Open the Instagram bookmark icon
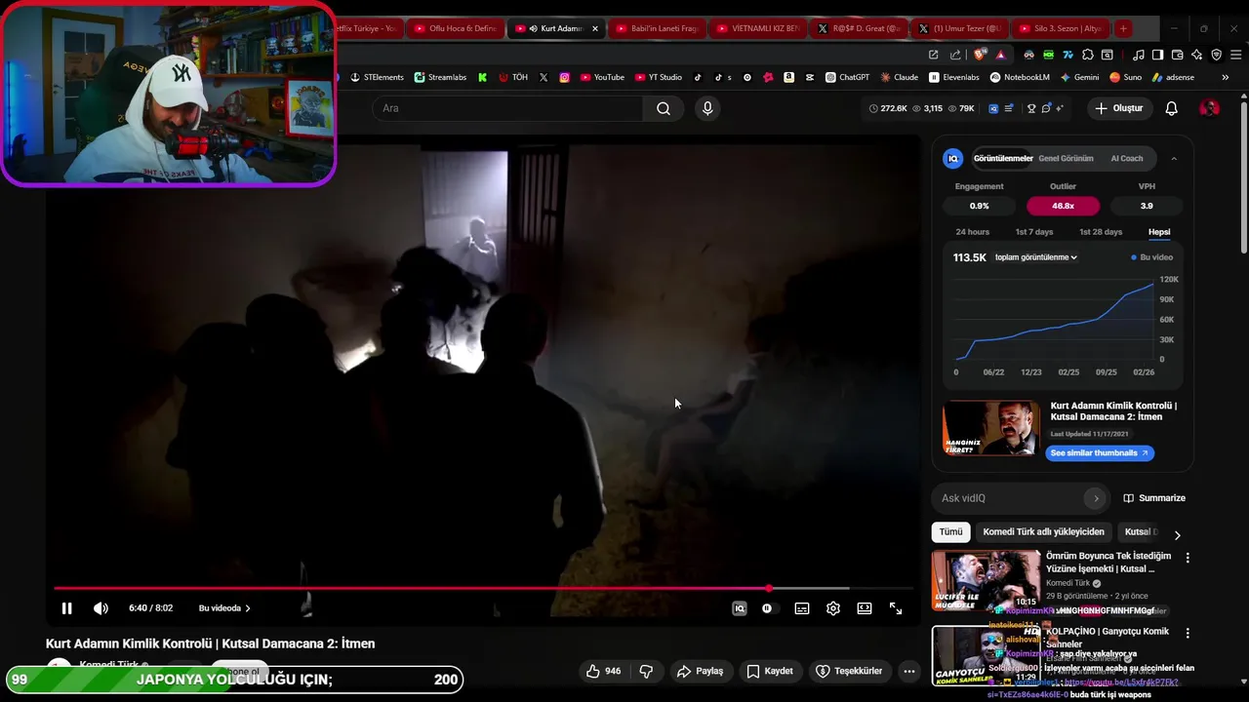 pos(564,77)
